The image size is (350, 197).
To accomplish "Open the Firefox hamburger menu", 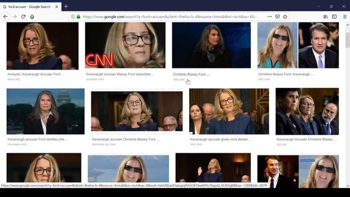I will [345, 16].
